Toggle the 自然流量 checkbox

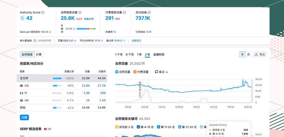[117, 72]
